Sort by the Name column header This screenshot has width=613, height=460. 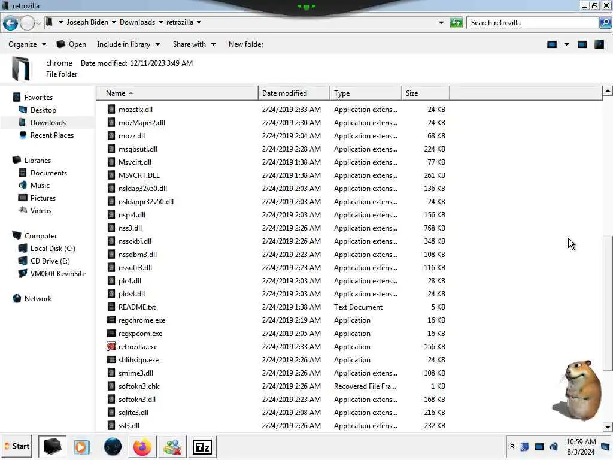[177, 93]
